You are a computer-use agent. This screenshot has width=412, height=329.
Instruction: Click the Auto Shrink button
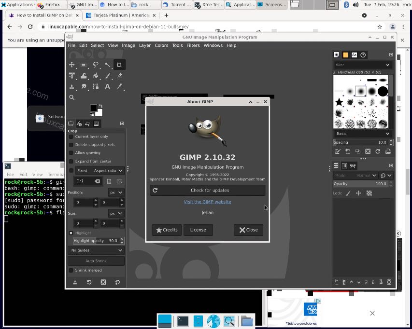pos(96,261)
